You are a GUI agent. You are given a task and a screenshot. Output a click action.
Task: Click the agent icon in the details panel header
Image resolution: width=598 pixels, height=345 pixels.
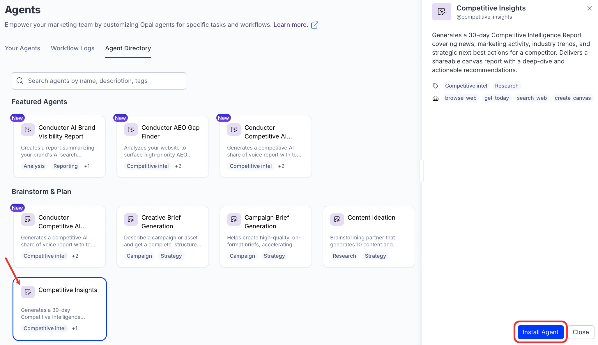point(442,12)
